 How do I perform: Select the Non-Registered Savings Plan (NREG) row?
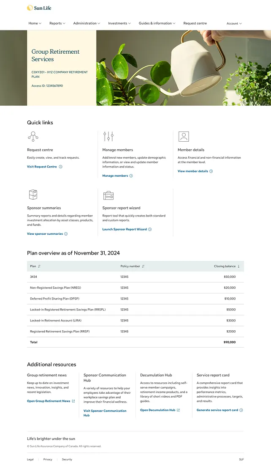(x=135, y=288)
